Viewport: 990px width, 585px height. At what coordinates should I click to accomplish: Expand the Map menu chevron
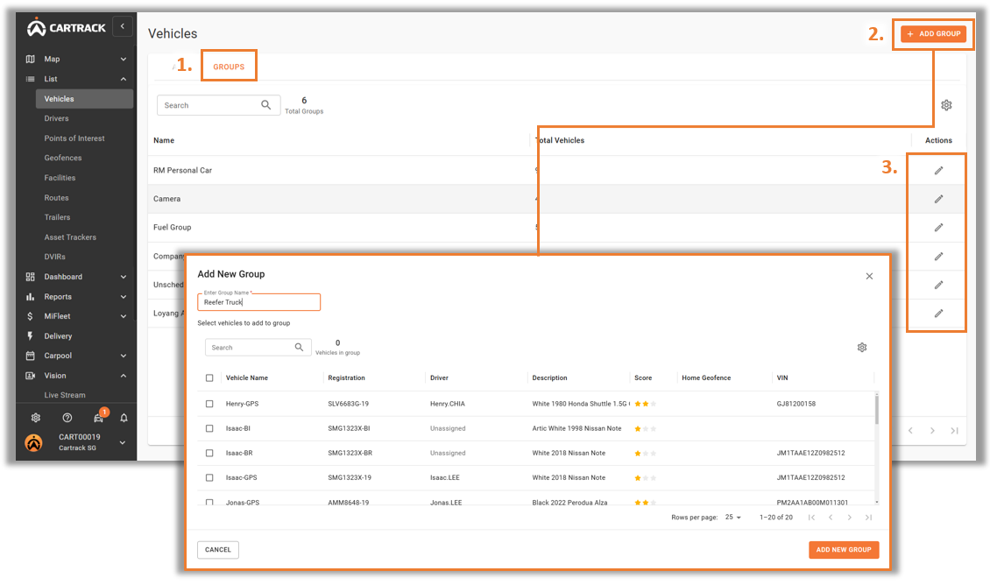pyautogui.click(x=124, y=59)
